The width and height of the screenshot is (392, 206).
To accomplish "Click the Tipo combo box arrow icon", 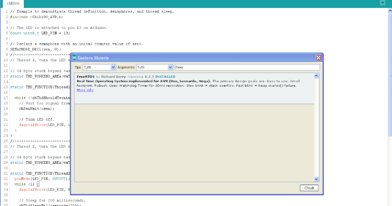I will (x=113, y=67).
